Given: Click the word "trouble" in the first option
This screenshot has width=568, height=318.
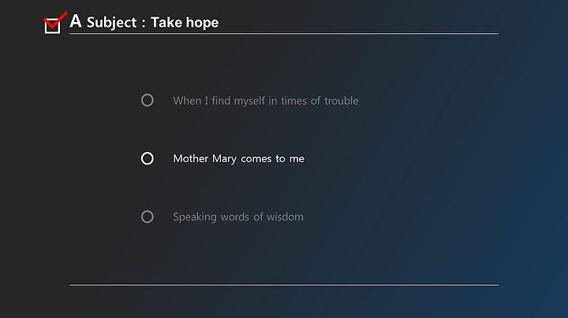Looking at the screenshot, I should [342, 101].
